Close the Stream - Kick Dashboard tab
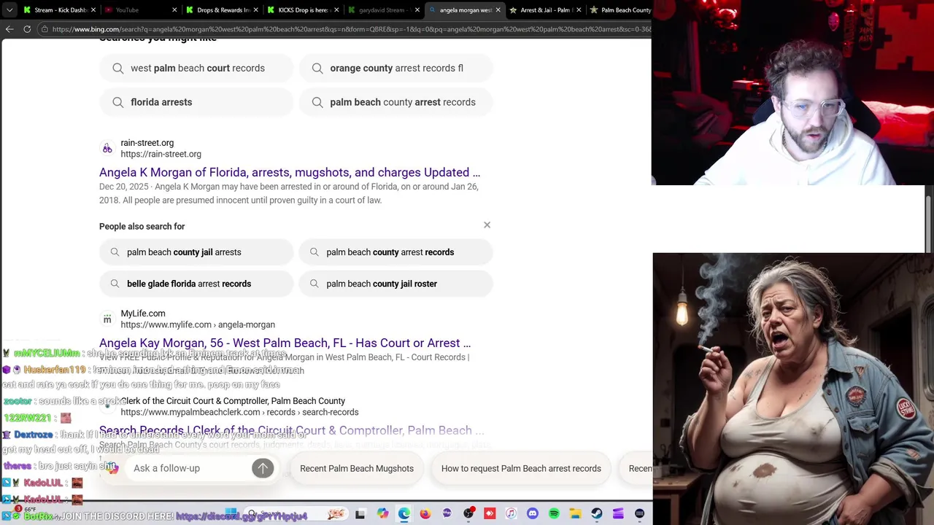 click(93, 10)
